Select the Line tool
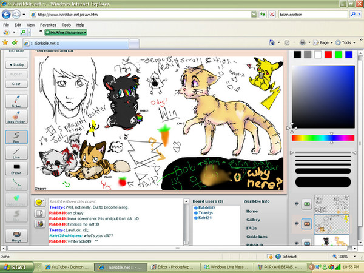 click(x=16, y=153)
